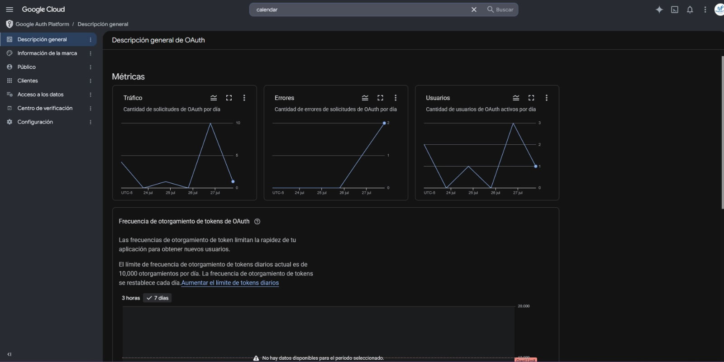Click the 'Descripción general de OAuth' page title
The image size is (724, 362).
(x=158, y=40)
